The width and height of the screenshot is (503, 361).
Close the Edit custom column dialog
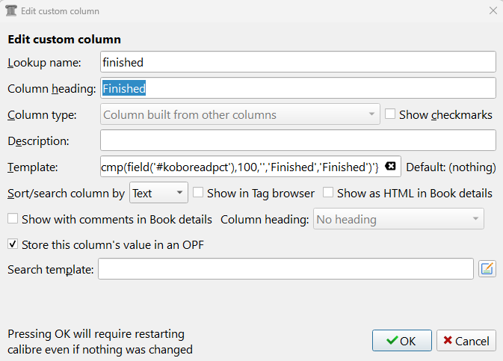(493, 11)
